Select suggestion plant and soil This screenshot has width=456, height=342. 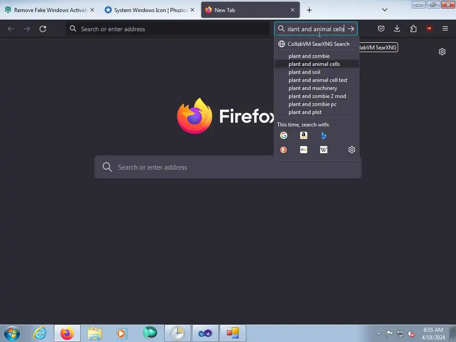point(317,72)
